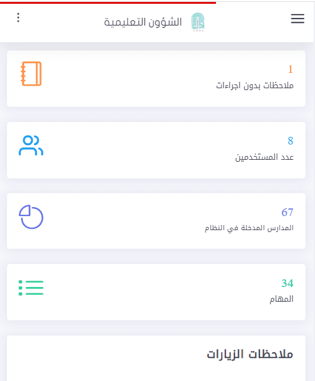Click the purple pie chart icon

click(x=31, y=217)
